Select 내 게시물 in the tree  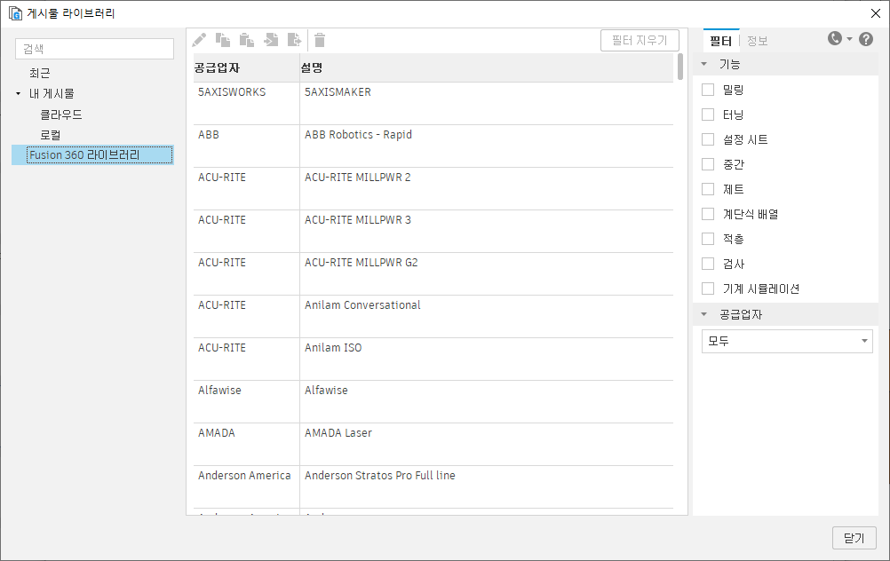(x=52, y=93)
